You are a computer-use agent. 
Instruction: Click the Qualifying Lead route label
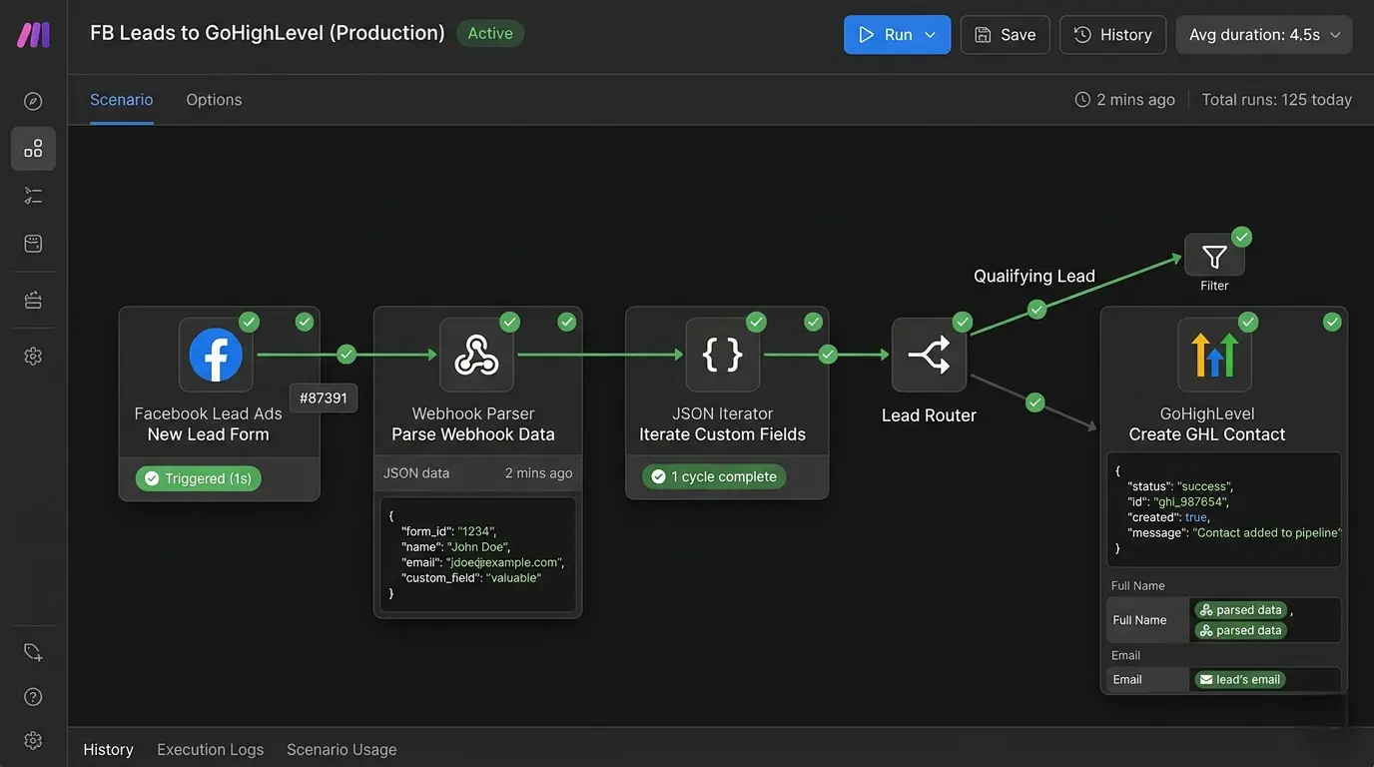(1034, 276)
